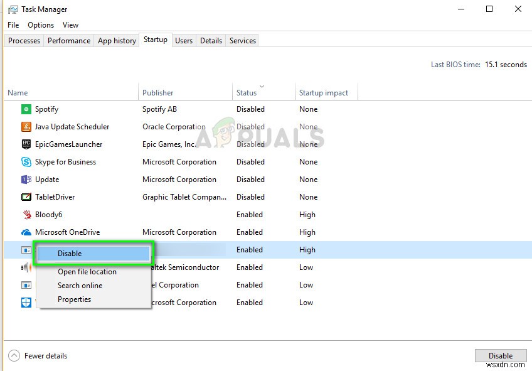
Task: Click Spotify's Disabled status cell
Action: click(250, 109)
